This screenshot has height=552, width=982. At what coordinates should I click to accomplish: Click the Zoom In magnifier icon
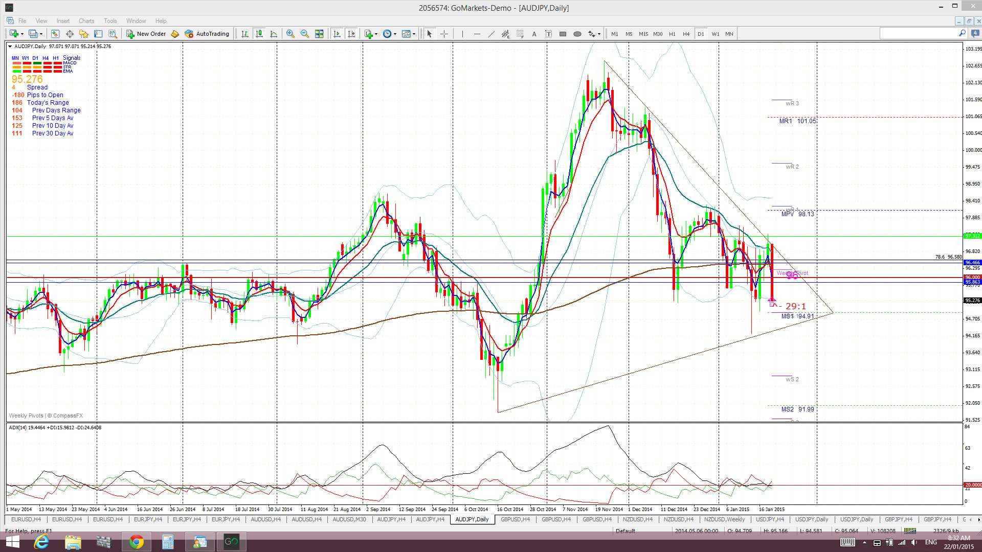pos(290,34)
